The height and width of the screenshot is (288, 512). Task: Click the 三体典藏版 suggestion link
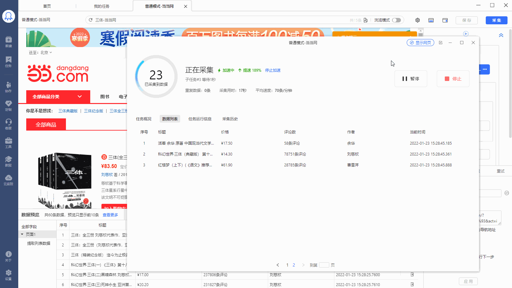pos(68,111)
